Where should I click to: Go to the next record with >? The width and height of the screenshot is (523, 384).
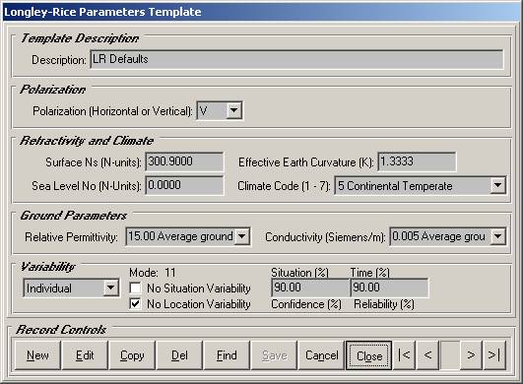471,355
